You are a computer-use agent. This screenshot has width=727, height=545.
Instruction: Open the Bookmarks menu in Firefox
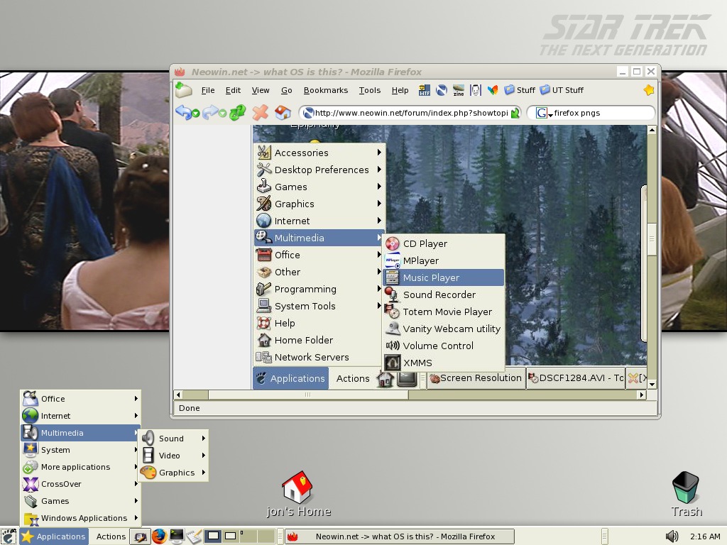click(325, 90)
